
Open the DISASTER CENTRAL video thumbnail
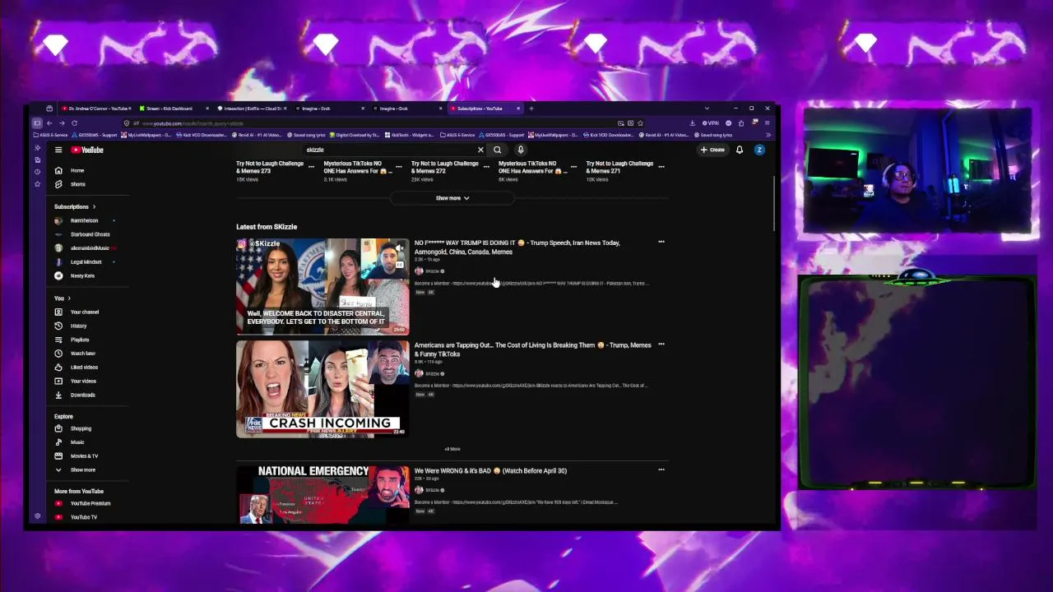click(322, 286)
